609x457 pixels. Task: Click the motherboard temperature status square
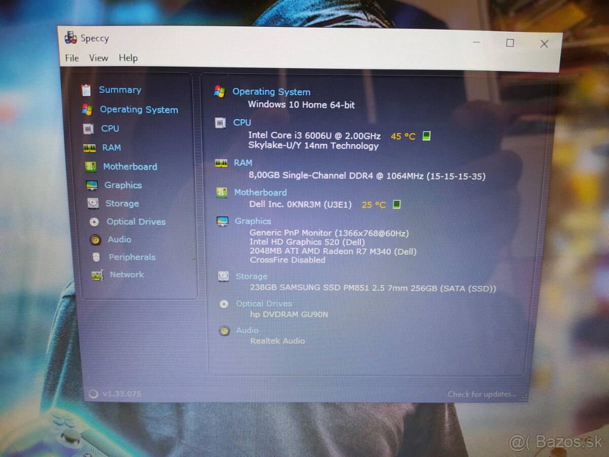396,204
